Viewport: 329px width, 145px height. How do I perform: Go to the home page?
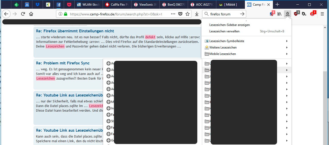pos(31,14)
